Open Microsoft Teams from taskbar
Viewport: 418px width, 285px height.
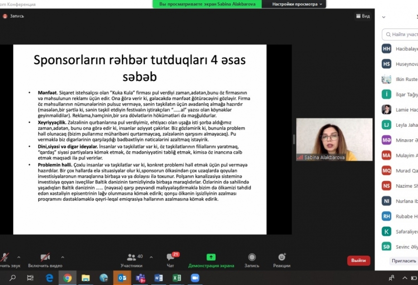click(x=140, y=278)
